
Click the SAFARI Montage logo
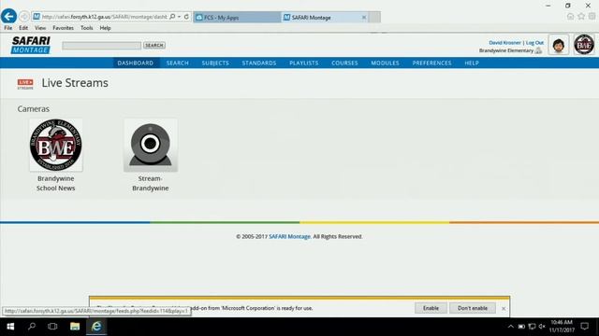tap(31, 45)
